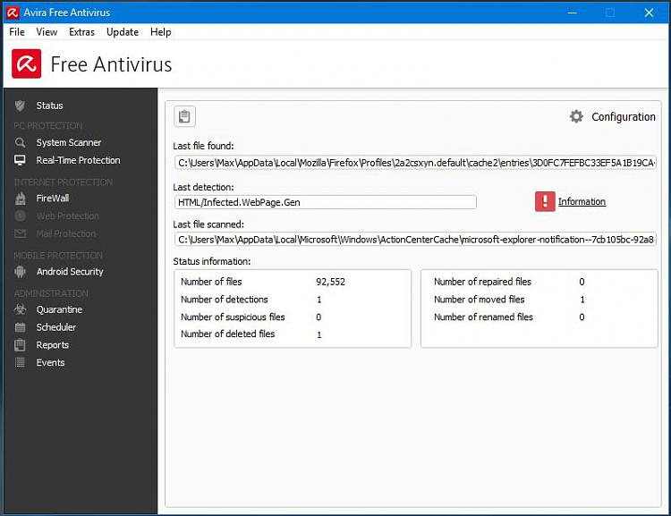Screen dimensions: 671x516
Task: Open Quarantine section
Action: [x=59, y=309]
